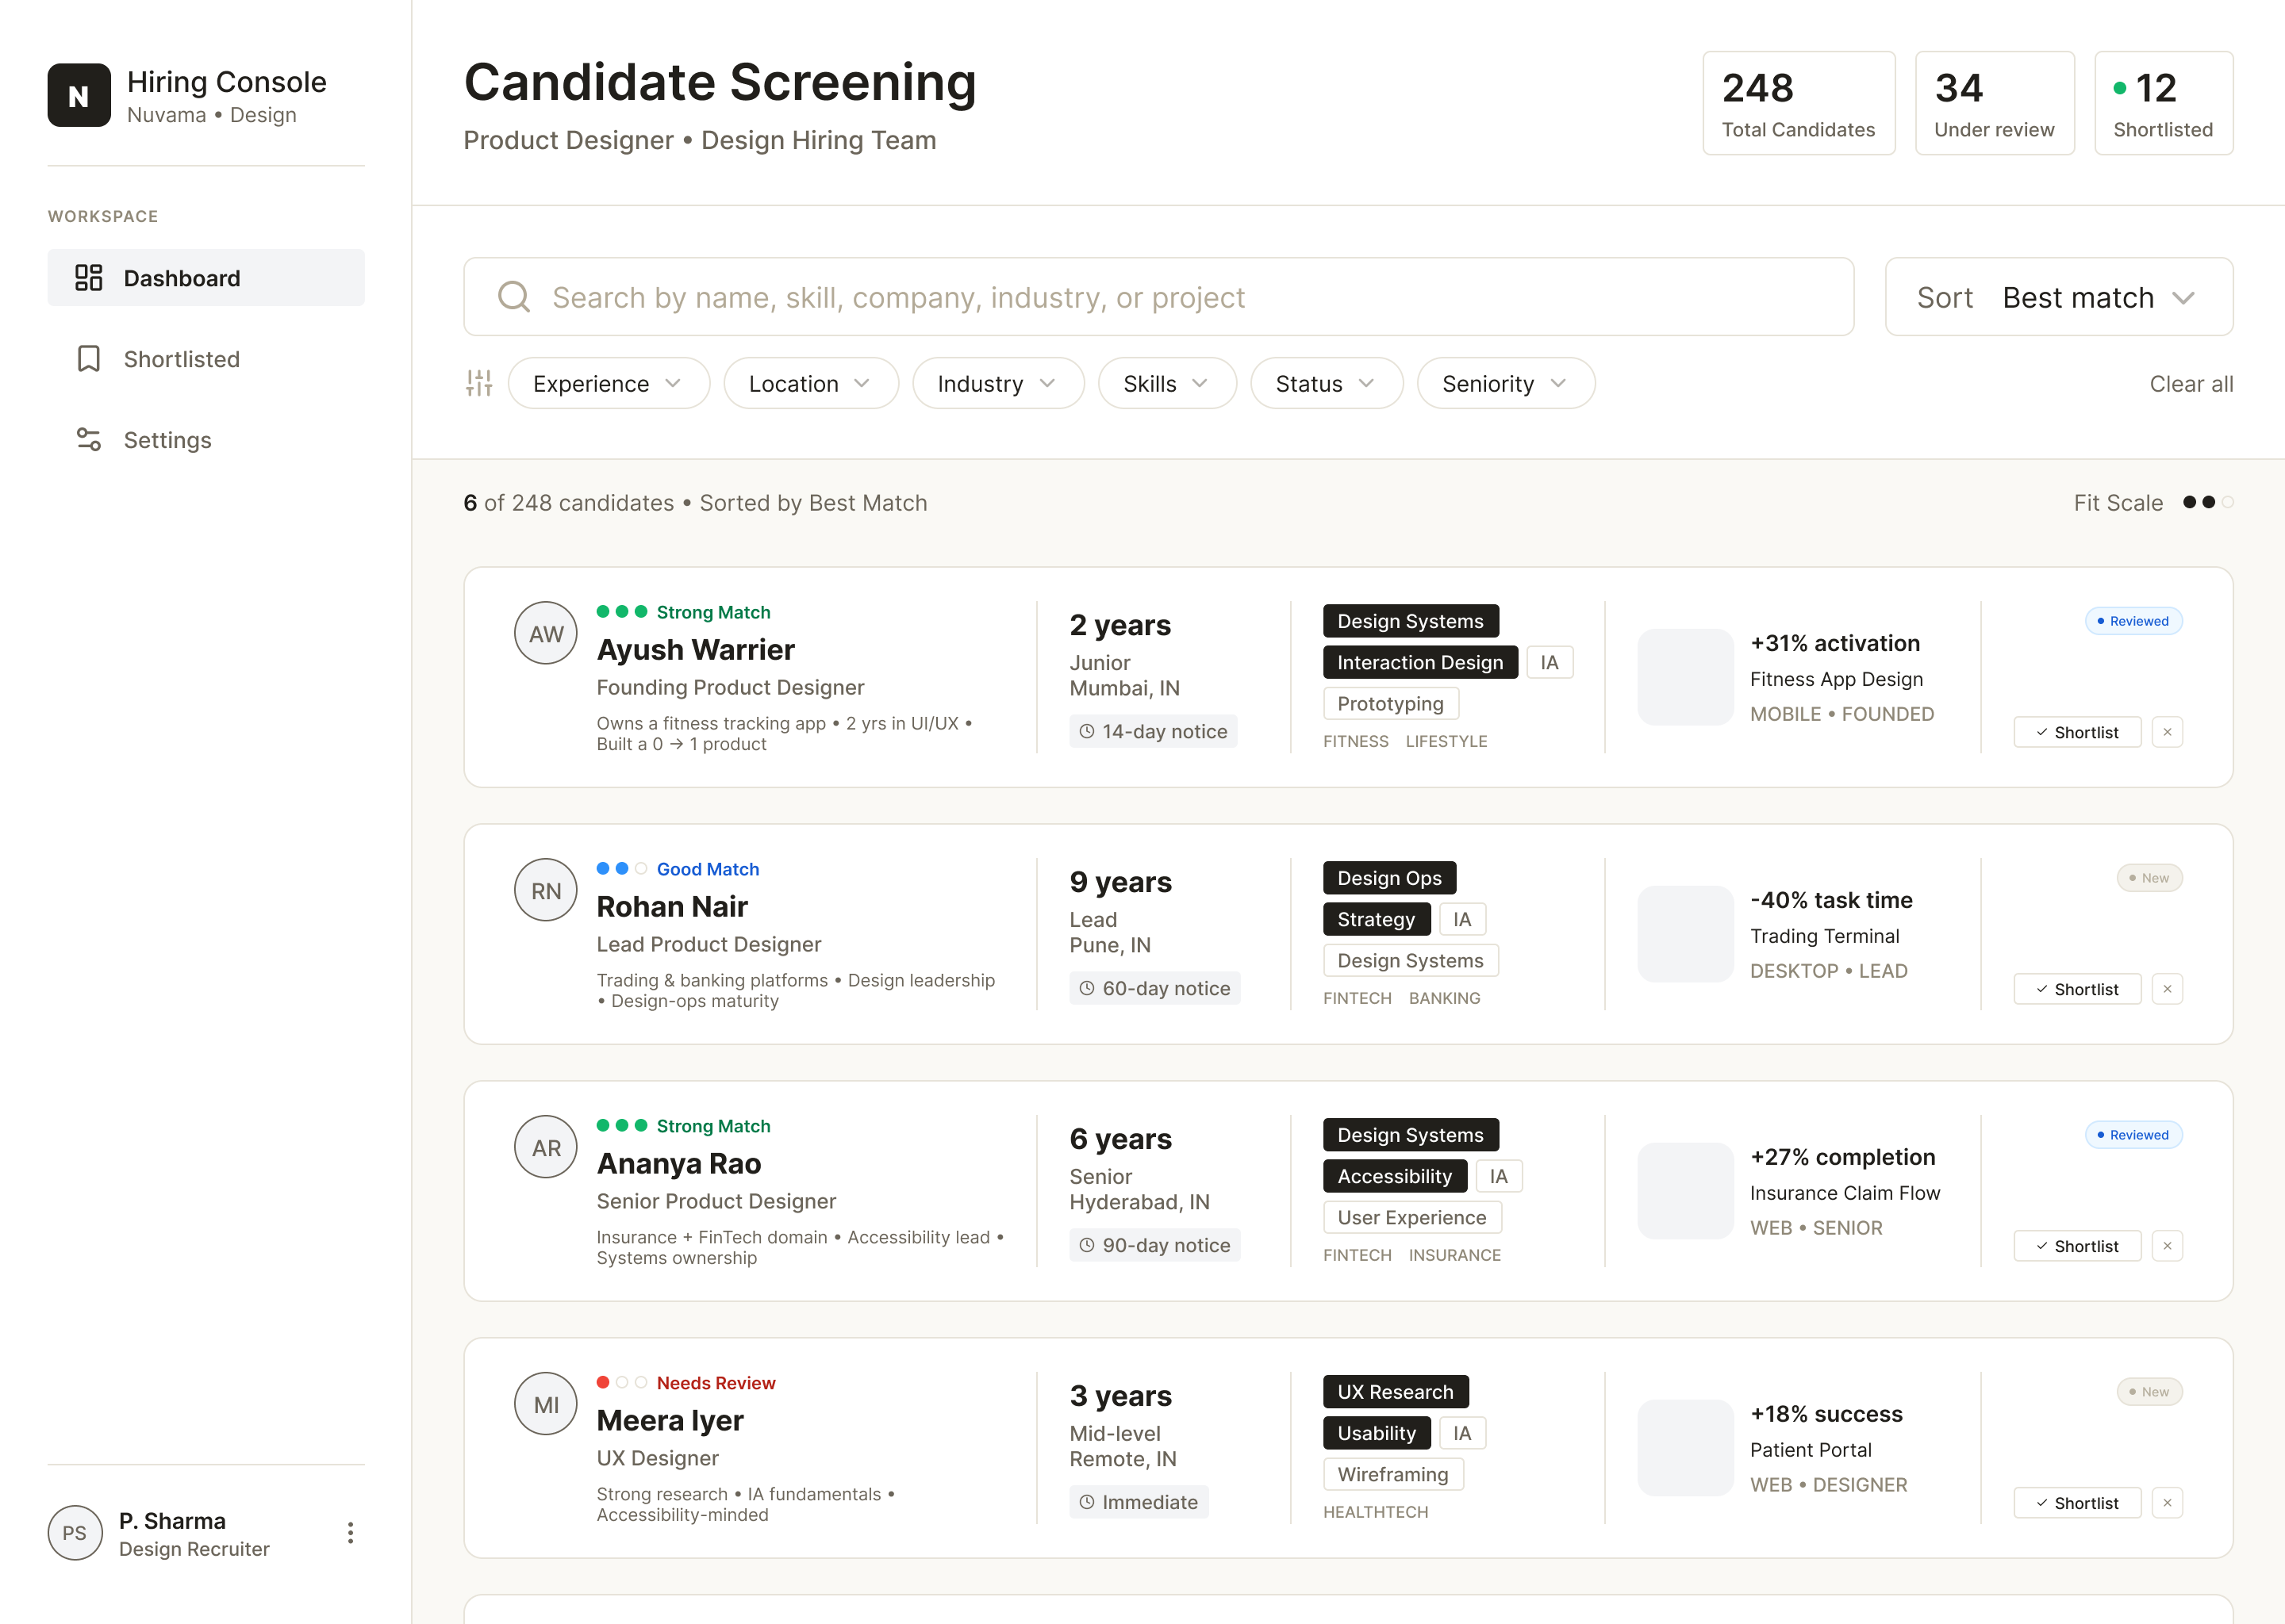Click the Dashboard grid icon
This screenshot has height=1624, width=2285.
pyautogui.click(x=89, y=278)
